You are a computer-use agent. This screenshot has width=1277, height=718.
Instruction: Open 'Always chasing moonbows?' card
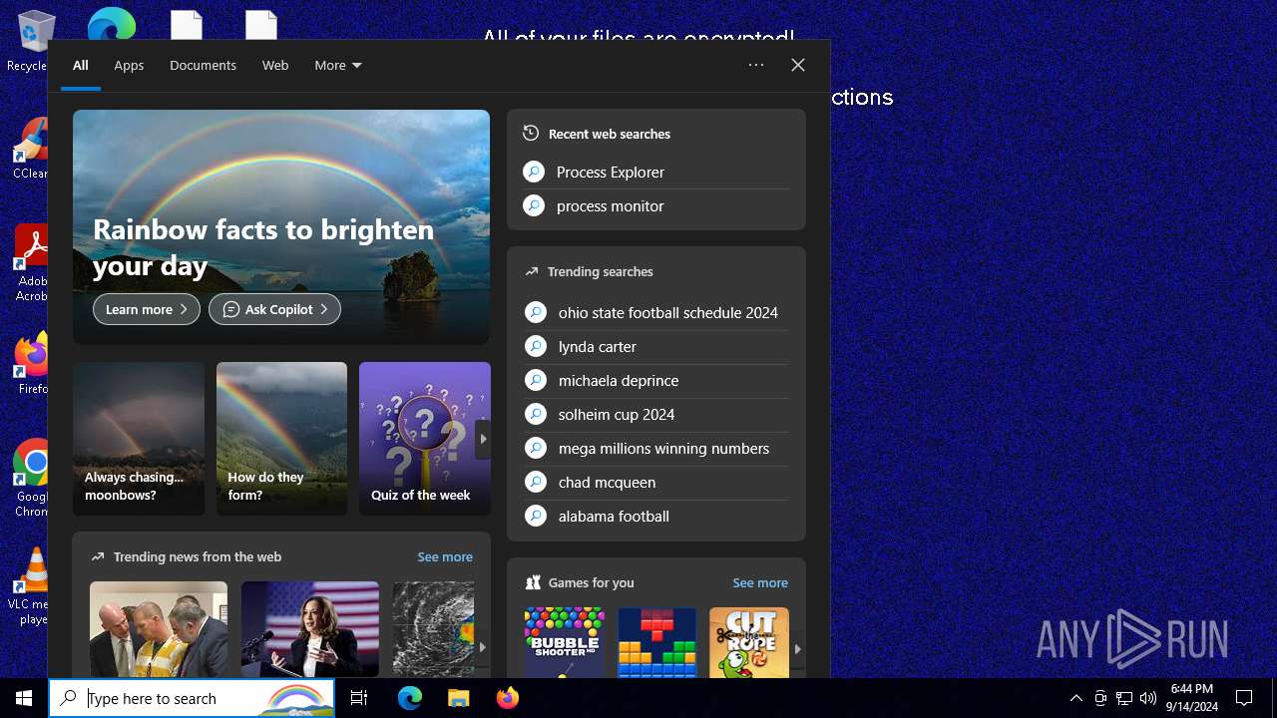(139, 439)
